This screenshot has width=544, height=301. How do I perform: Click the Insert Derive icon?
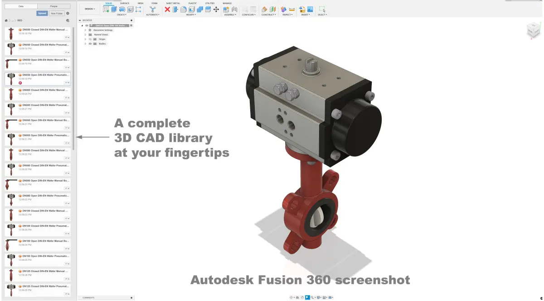click(x=302, y=9)
